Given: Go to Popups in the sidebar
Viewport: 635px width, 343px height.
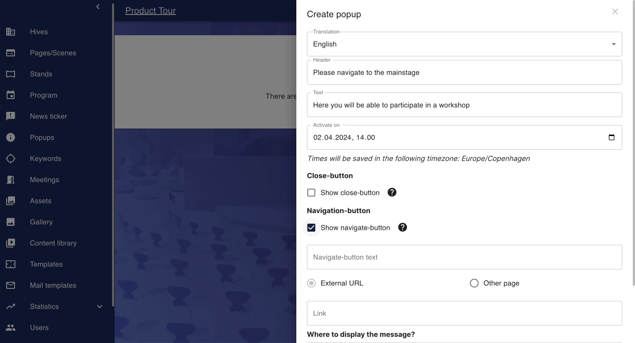Looking at the screenshot, I should [42, 137].
